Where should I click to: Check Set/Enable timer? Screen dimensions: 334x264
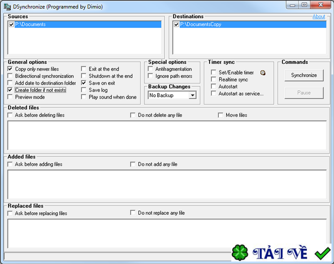click(x=213, y=72)
